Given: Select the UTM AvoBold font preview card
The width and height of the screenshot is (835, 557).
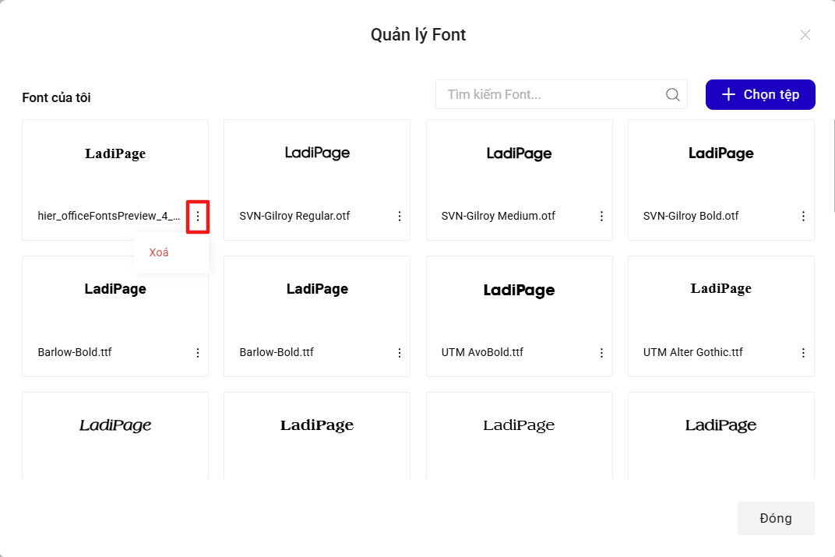Looking at the screenshot, I should [x=520, y=316].
